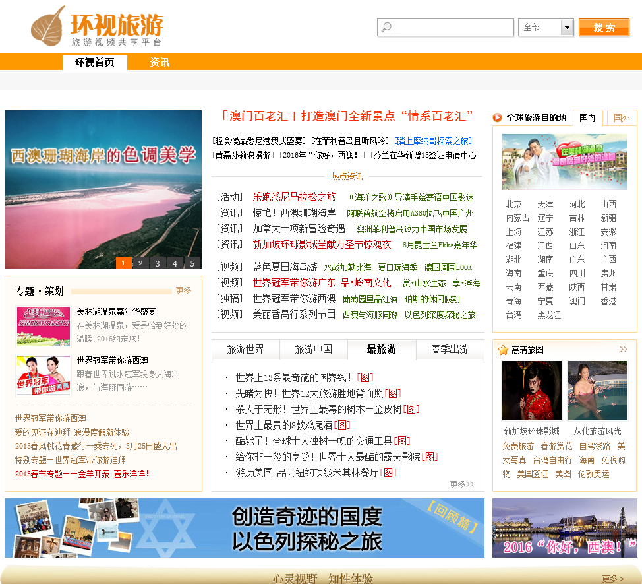Select the 最旅游 tab
The image size is (642, 584).
[382, 350]
